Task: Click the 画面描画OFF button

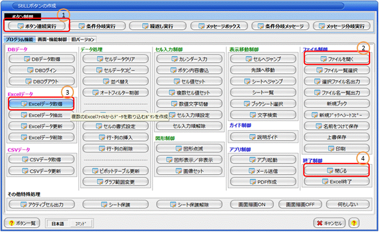Action: 300,205
